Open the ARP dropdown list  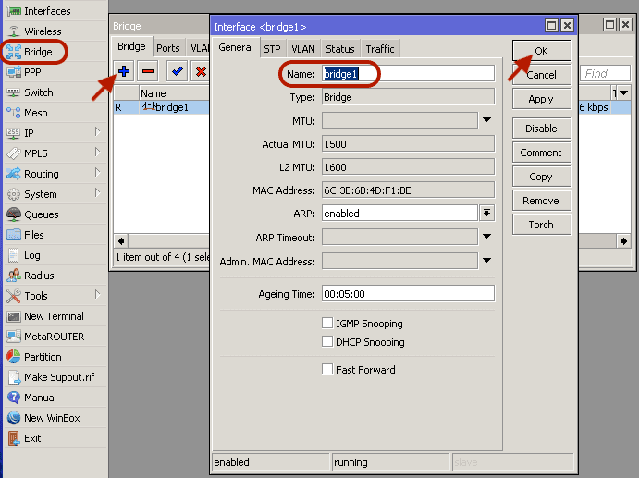point(487,214)
